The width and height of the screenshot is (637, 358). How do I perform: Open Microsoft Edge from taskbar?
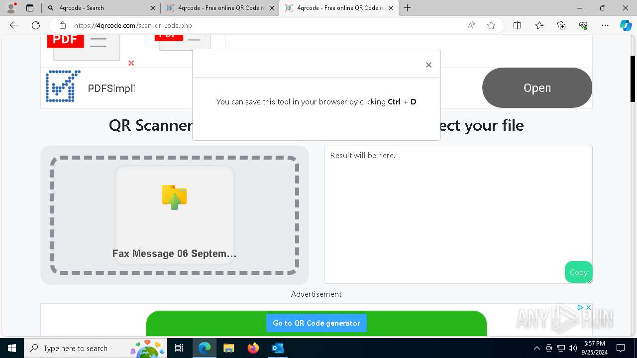click(205, 348)
